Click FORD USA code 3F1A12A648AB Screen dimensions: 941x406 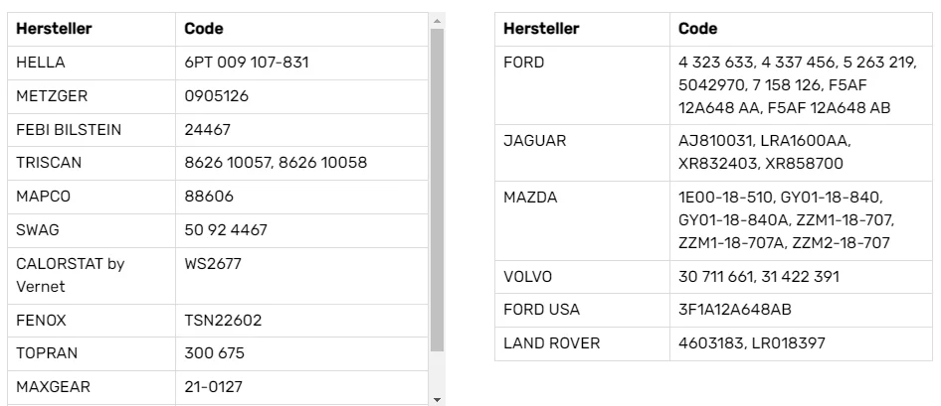pyautogui.click(x=734, y=310)
